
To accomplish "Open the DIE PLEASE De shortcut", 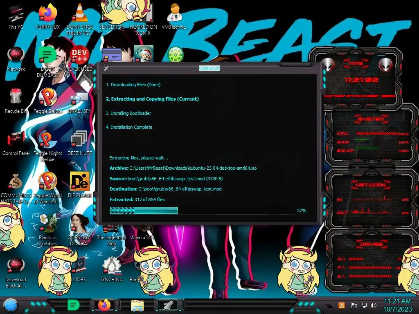I will pos(80,185).
